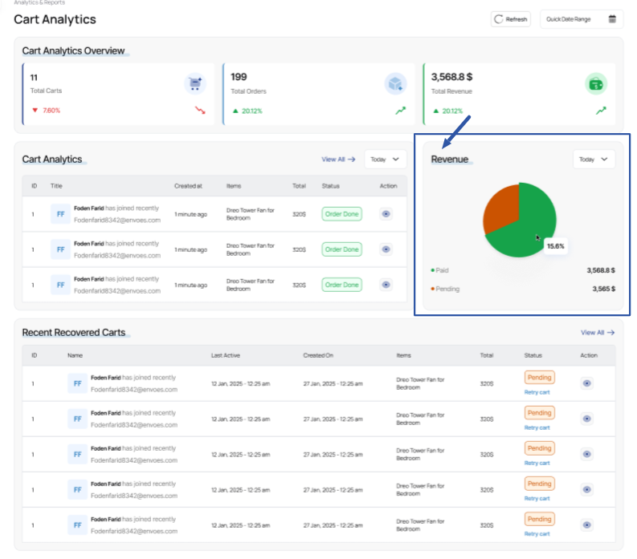Click the calendar icon in Quick Date Range
The height and width of the screenshot is (559, 637).
tap(613, 19)
